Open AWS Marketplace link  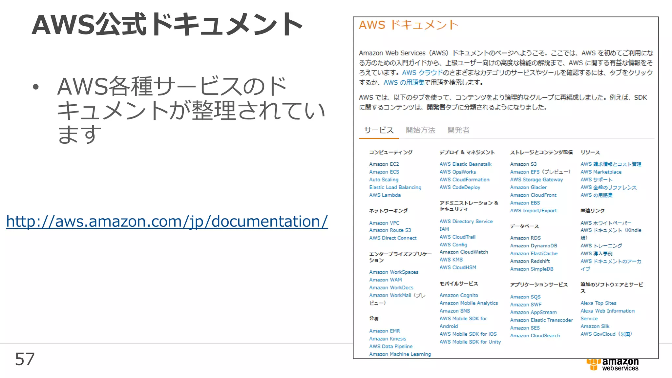click(601, 172)
